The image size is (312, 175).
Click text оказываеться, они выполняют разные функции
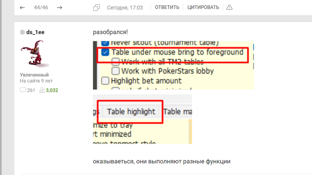pyautogui.click(x=161, y=161)
